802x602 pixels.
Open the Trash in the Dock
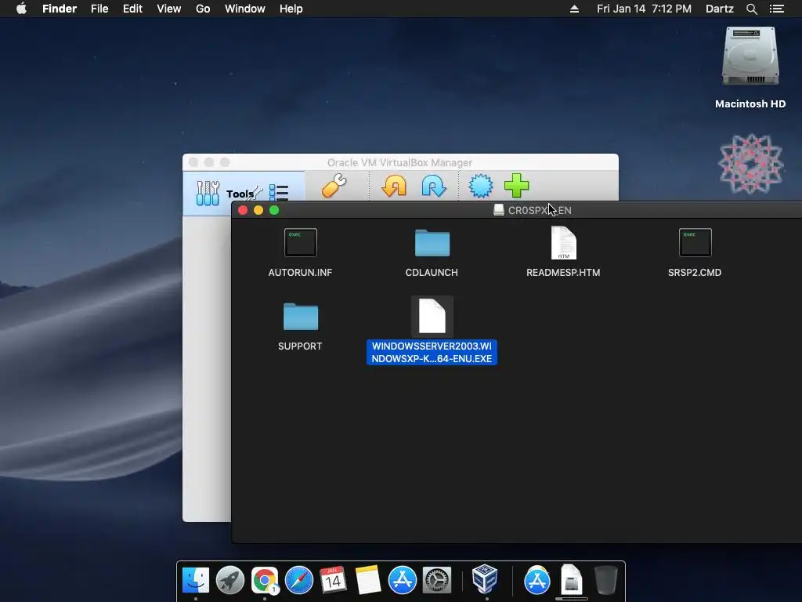(x=606, y=580)
